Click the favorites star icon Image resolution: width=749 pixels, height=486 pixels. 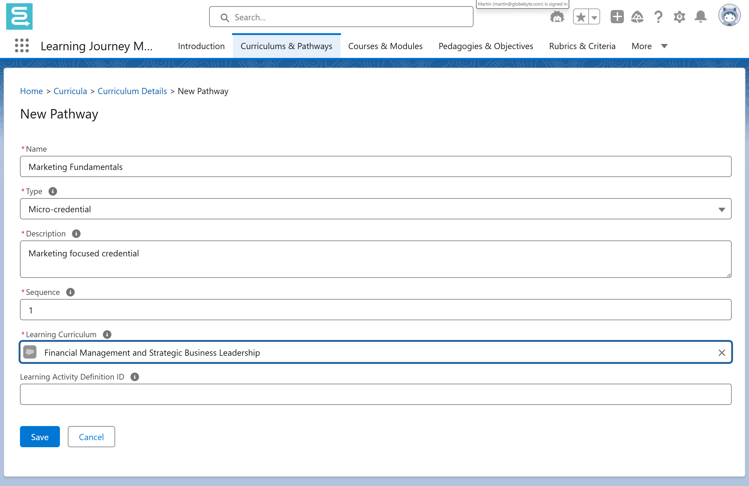tap(581, 17)
